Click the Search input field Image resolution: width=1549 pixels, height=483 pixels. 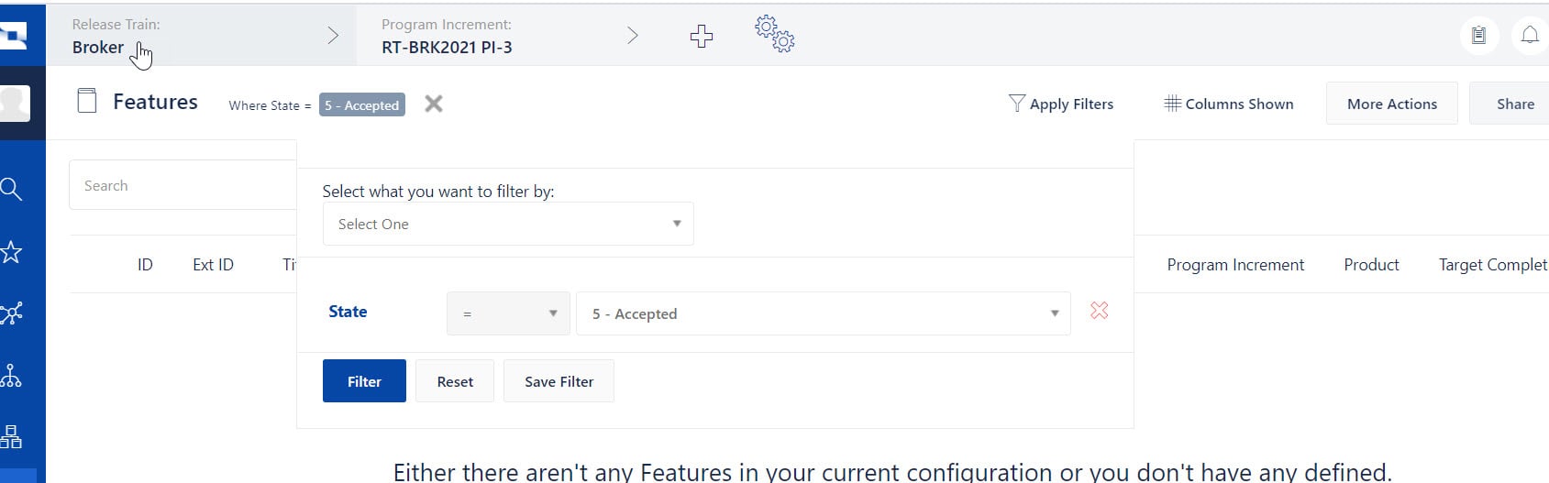[183, 185]
